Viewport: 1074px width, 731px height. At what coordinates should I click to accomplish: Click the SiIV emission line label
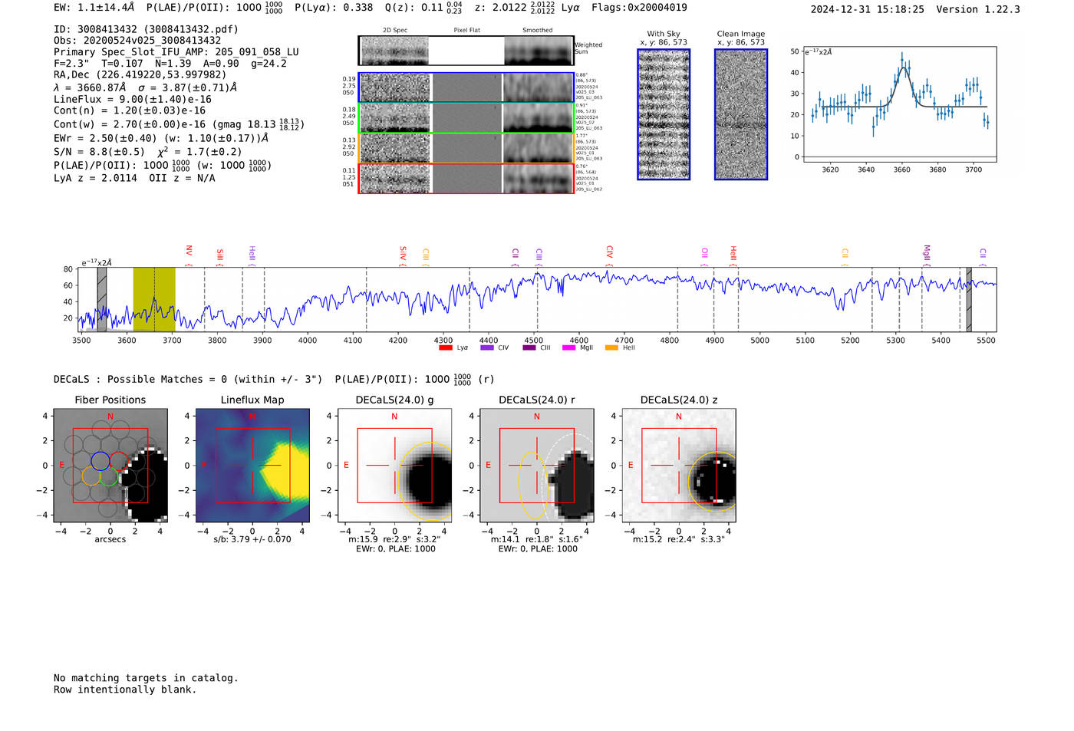403,252
